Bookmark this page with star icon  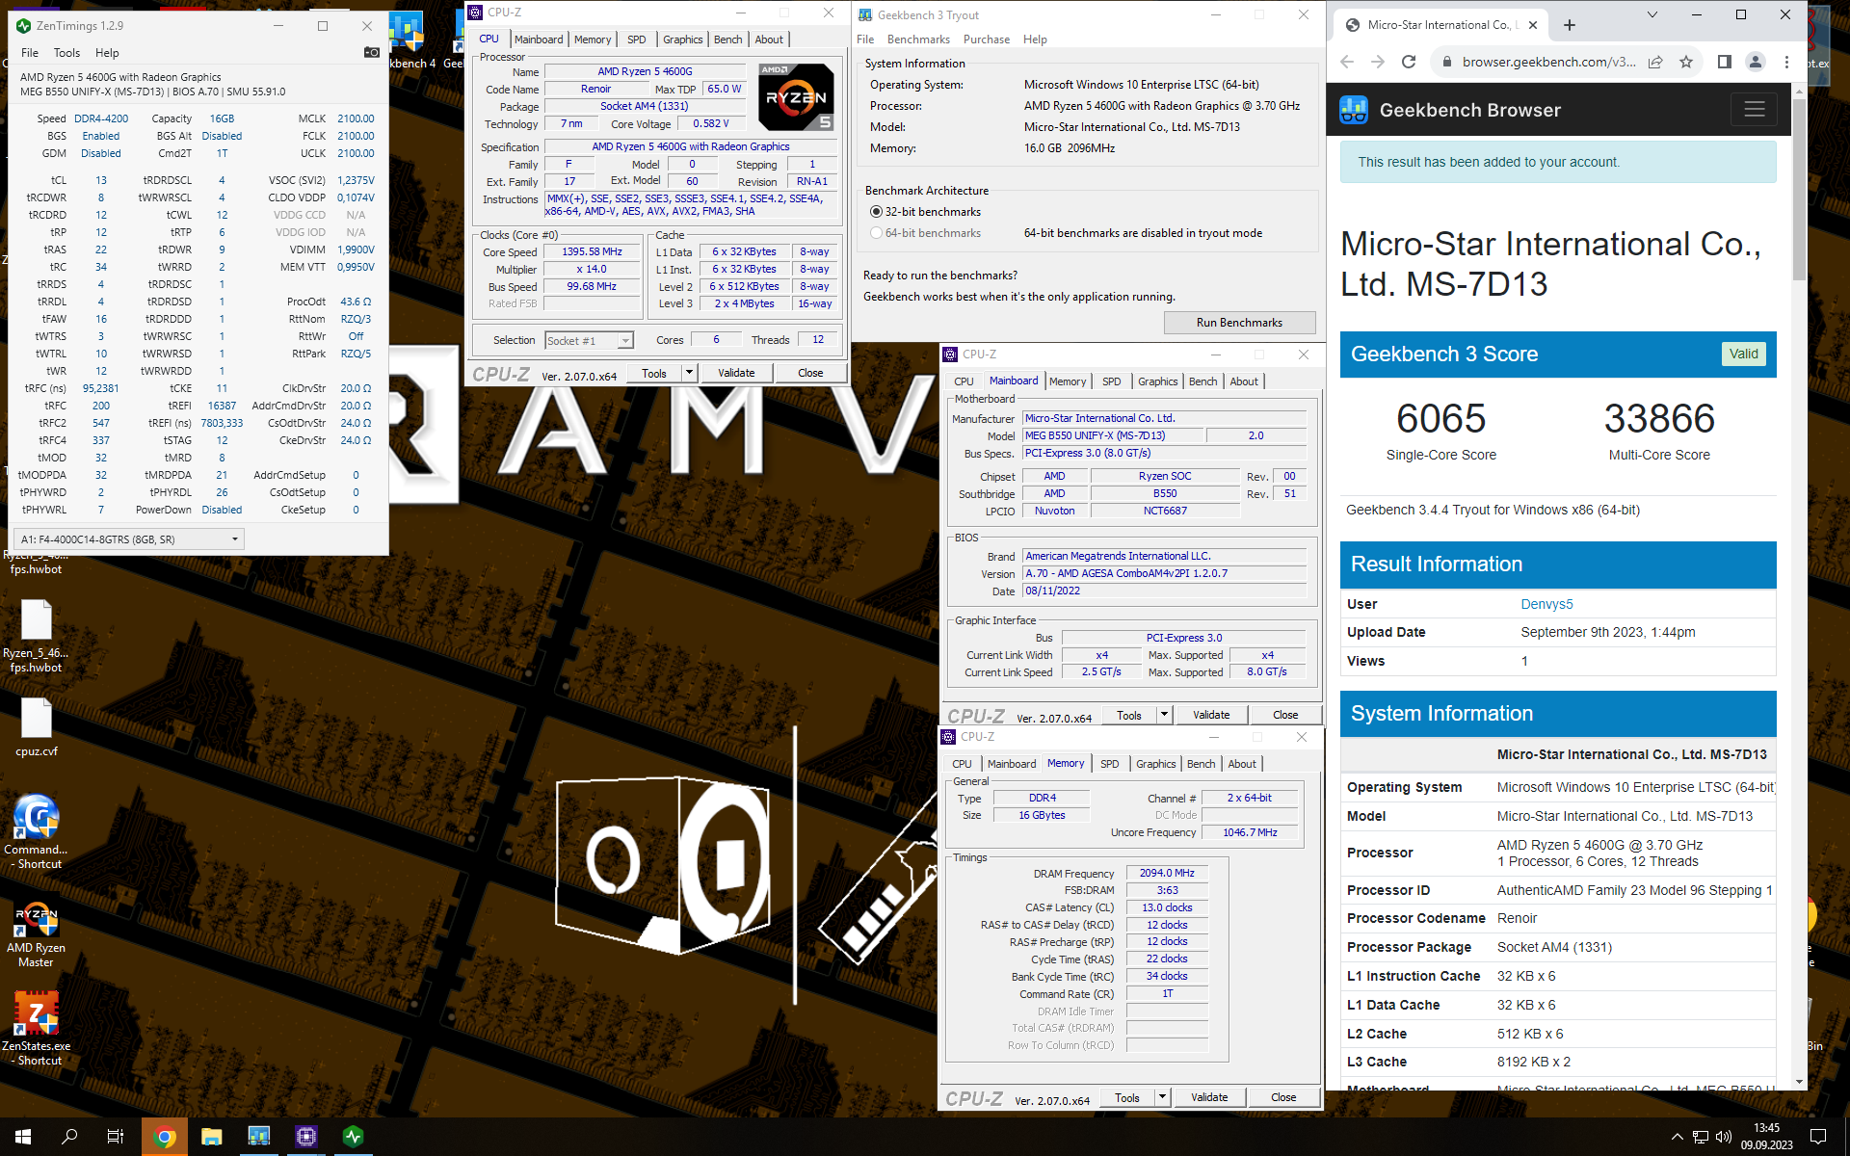tap(1686, 62)
